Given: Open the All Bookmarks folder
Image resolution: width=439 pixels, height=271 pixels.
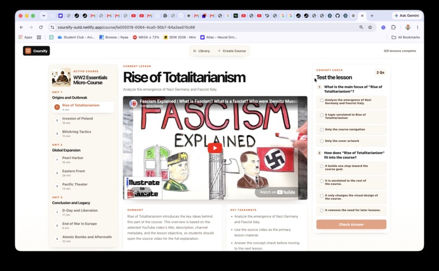Looking at the screenshot, I should pos(405,37).
